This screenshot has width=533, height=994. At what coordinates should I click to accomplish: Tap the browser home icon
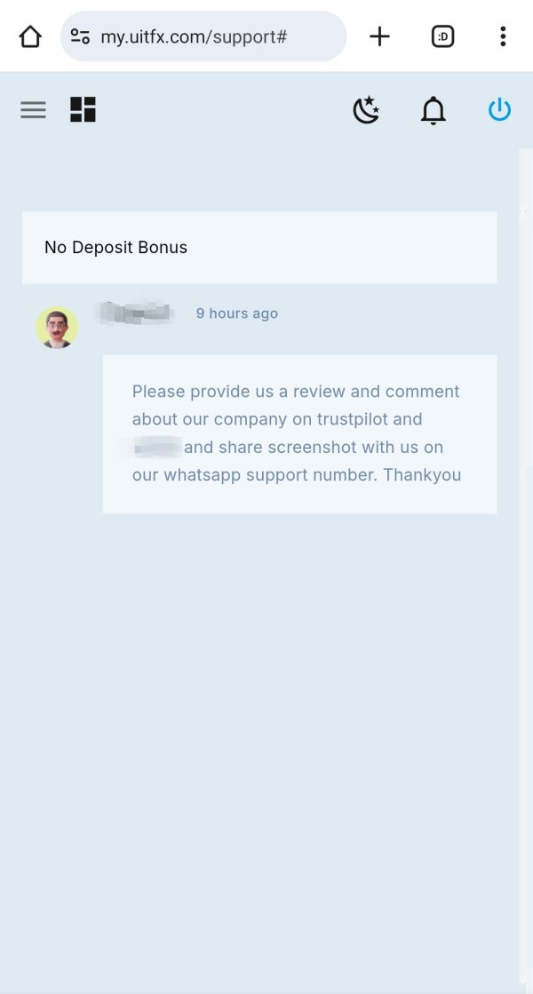(x=30, y=36)
